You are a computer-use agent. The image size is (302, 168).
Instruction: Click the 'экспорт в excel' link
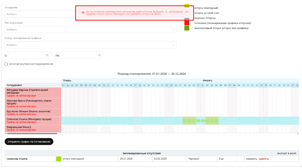pyautogui.click(x=286, y=153)
